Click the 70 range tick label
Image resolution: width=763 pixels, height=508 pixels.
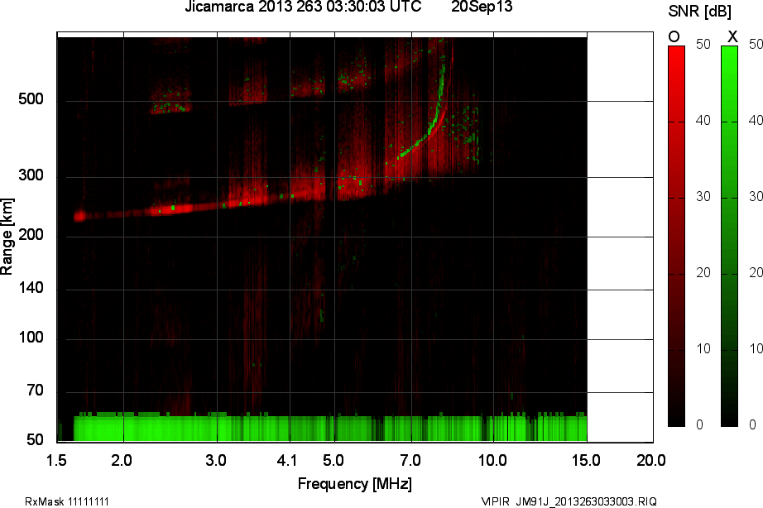coord(35,391)
